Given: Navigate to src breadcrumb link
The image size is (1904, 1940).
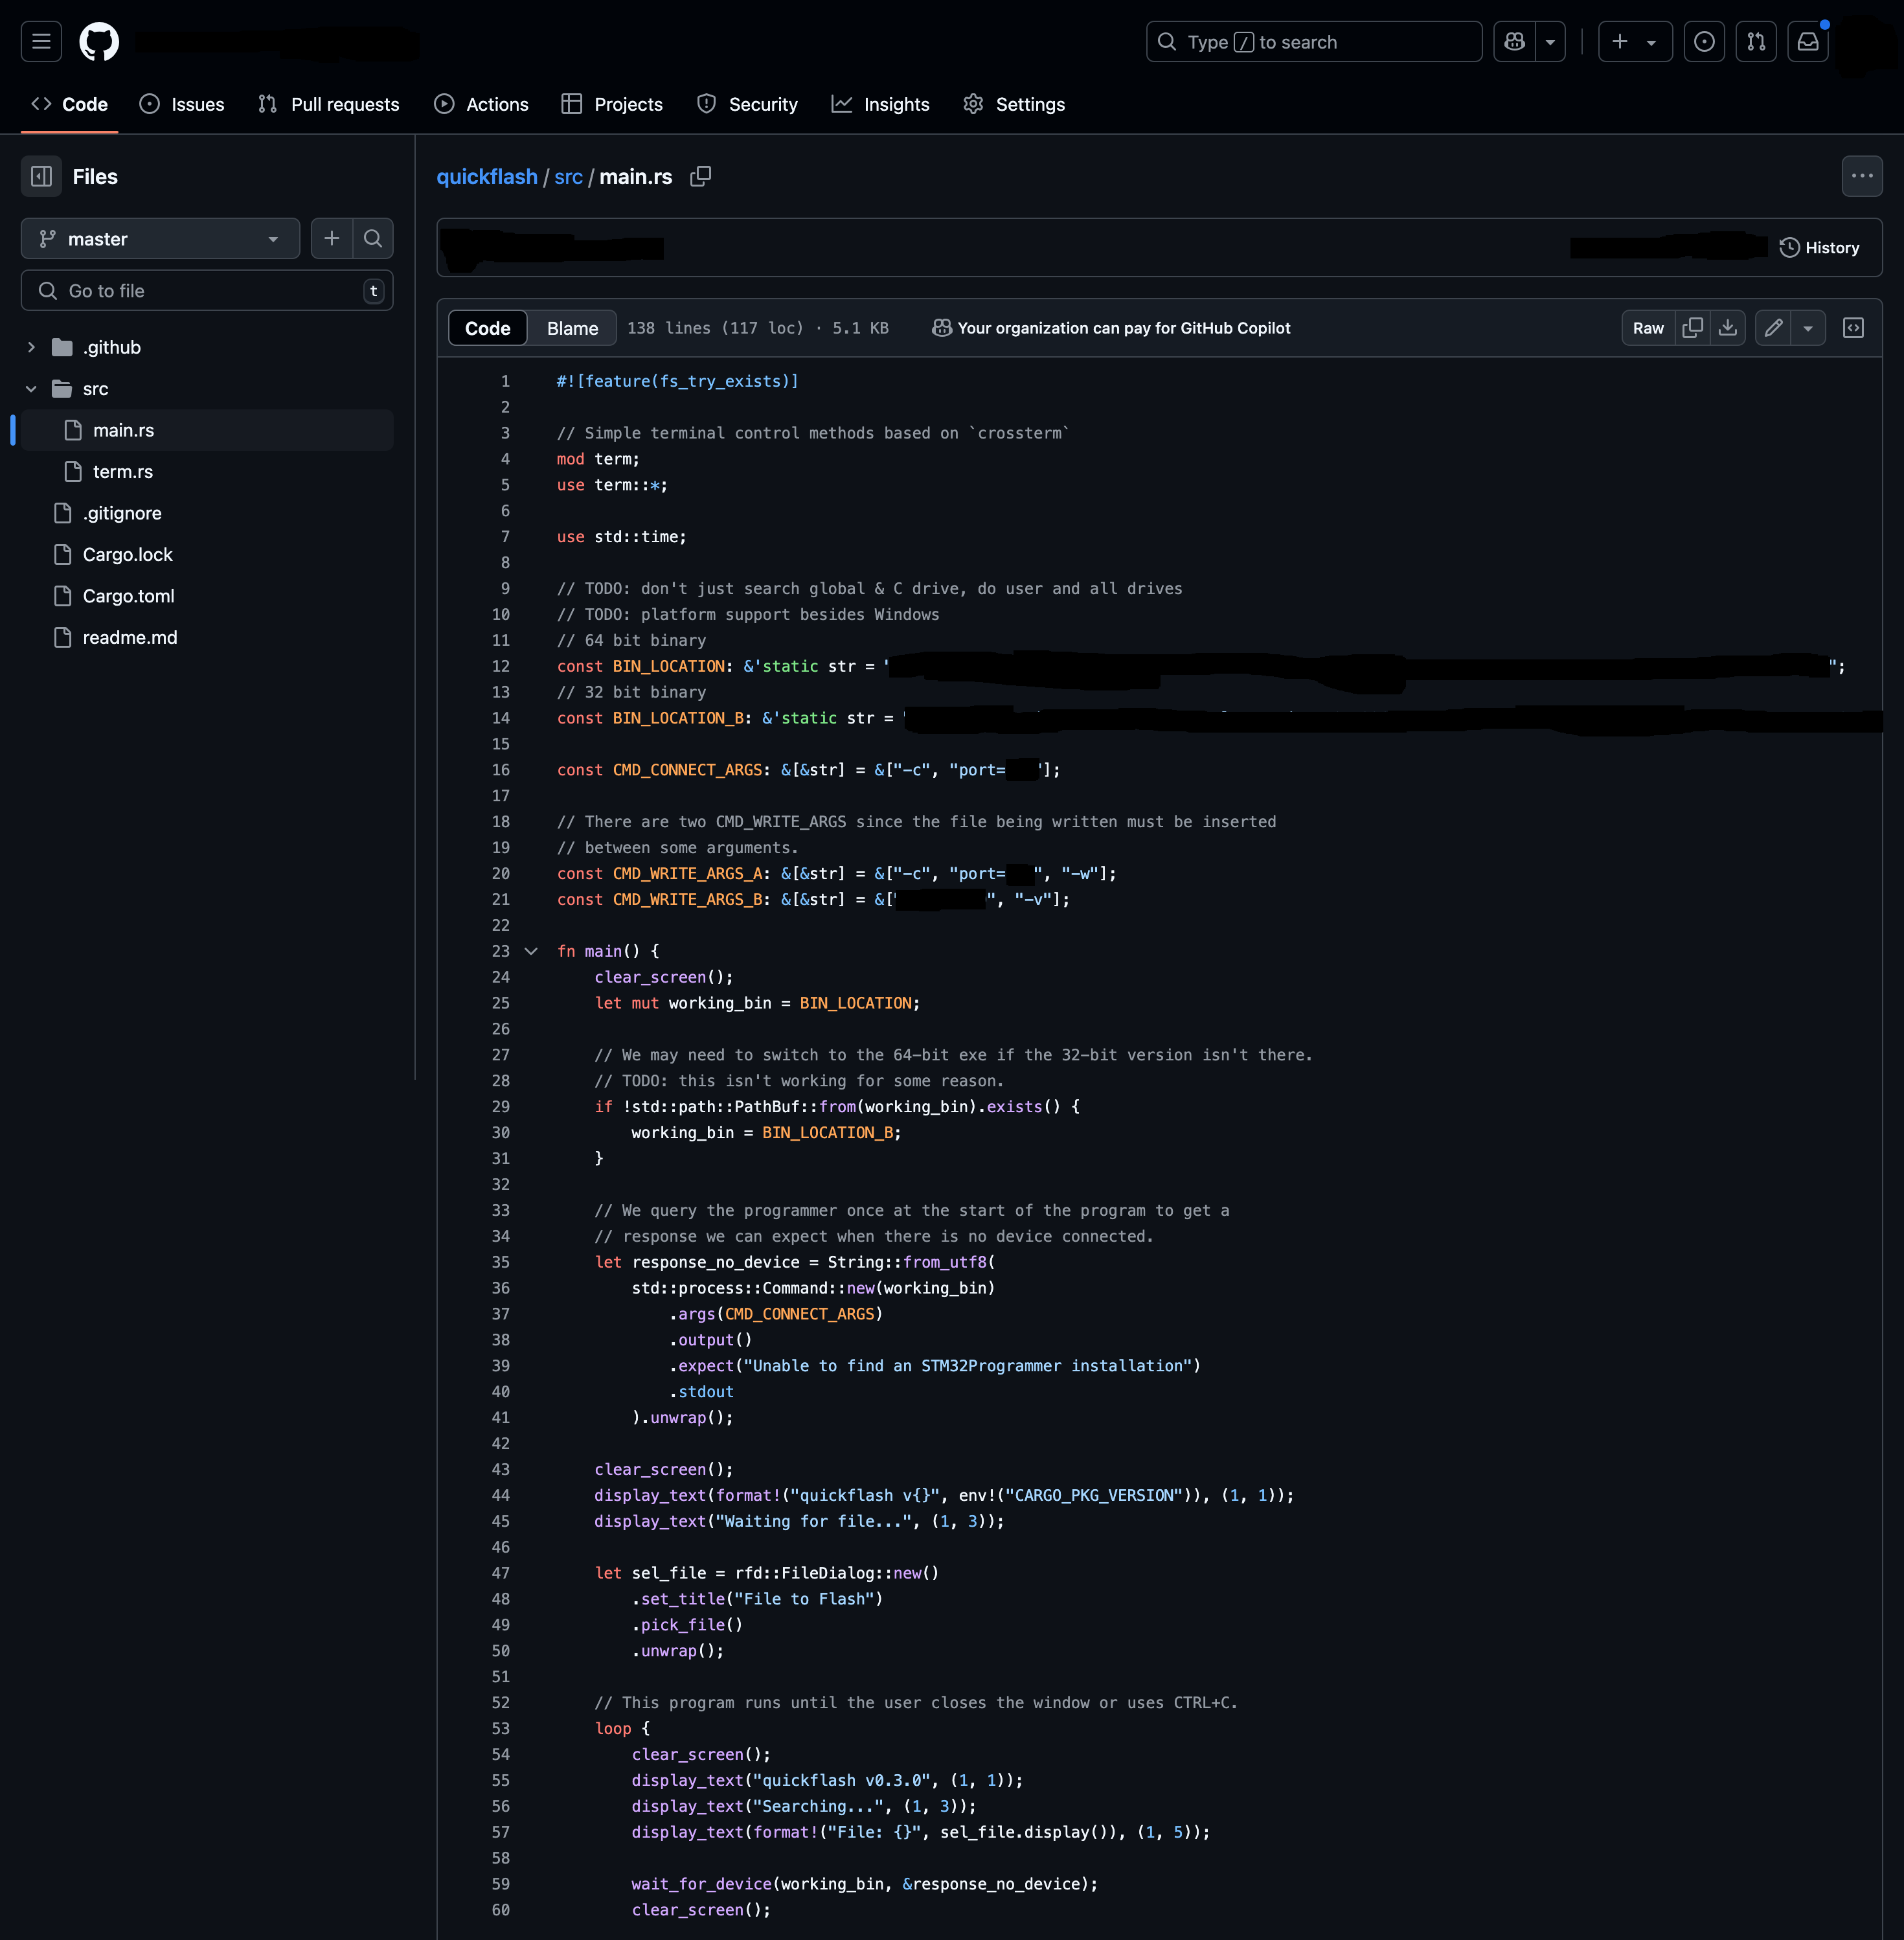Looking at the screenshot, I should (x=568, y=176).
